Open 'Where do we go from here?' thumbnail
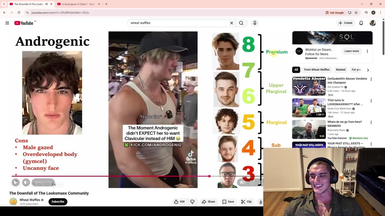The image size is (385, 216). pyautogui.click(x=309, y=129)
